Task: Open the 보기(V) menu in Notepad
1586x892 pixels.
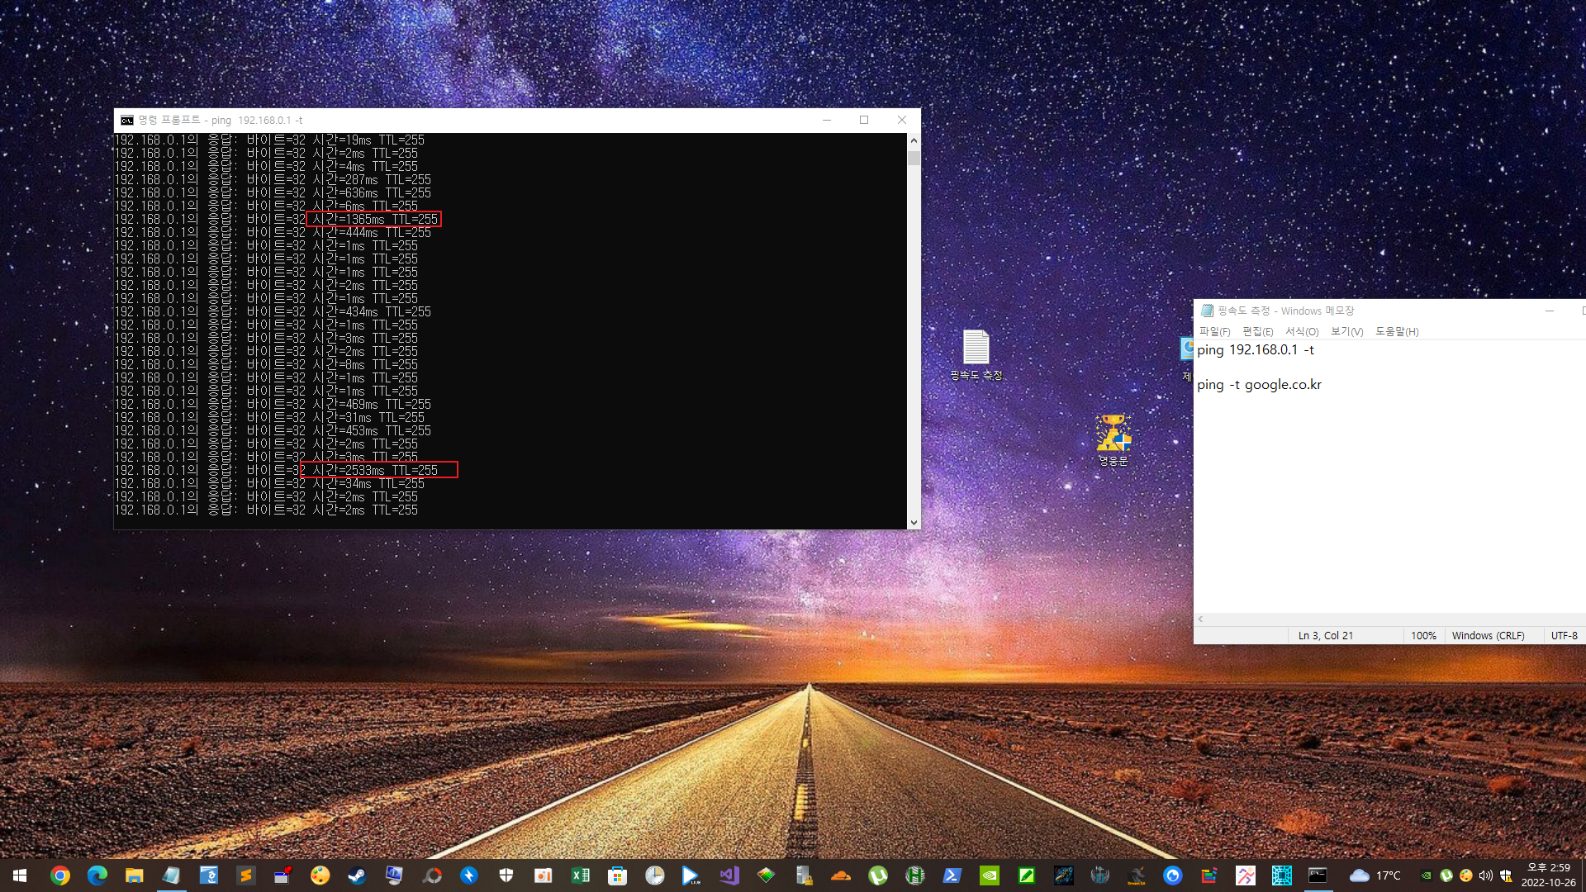Action: 1346,331
